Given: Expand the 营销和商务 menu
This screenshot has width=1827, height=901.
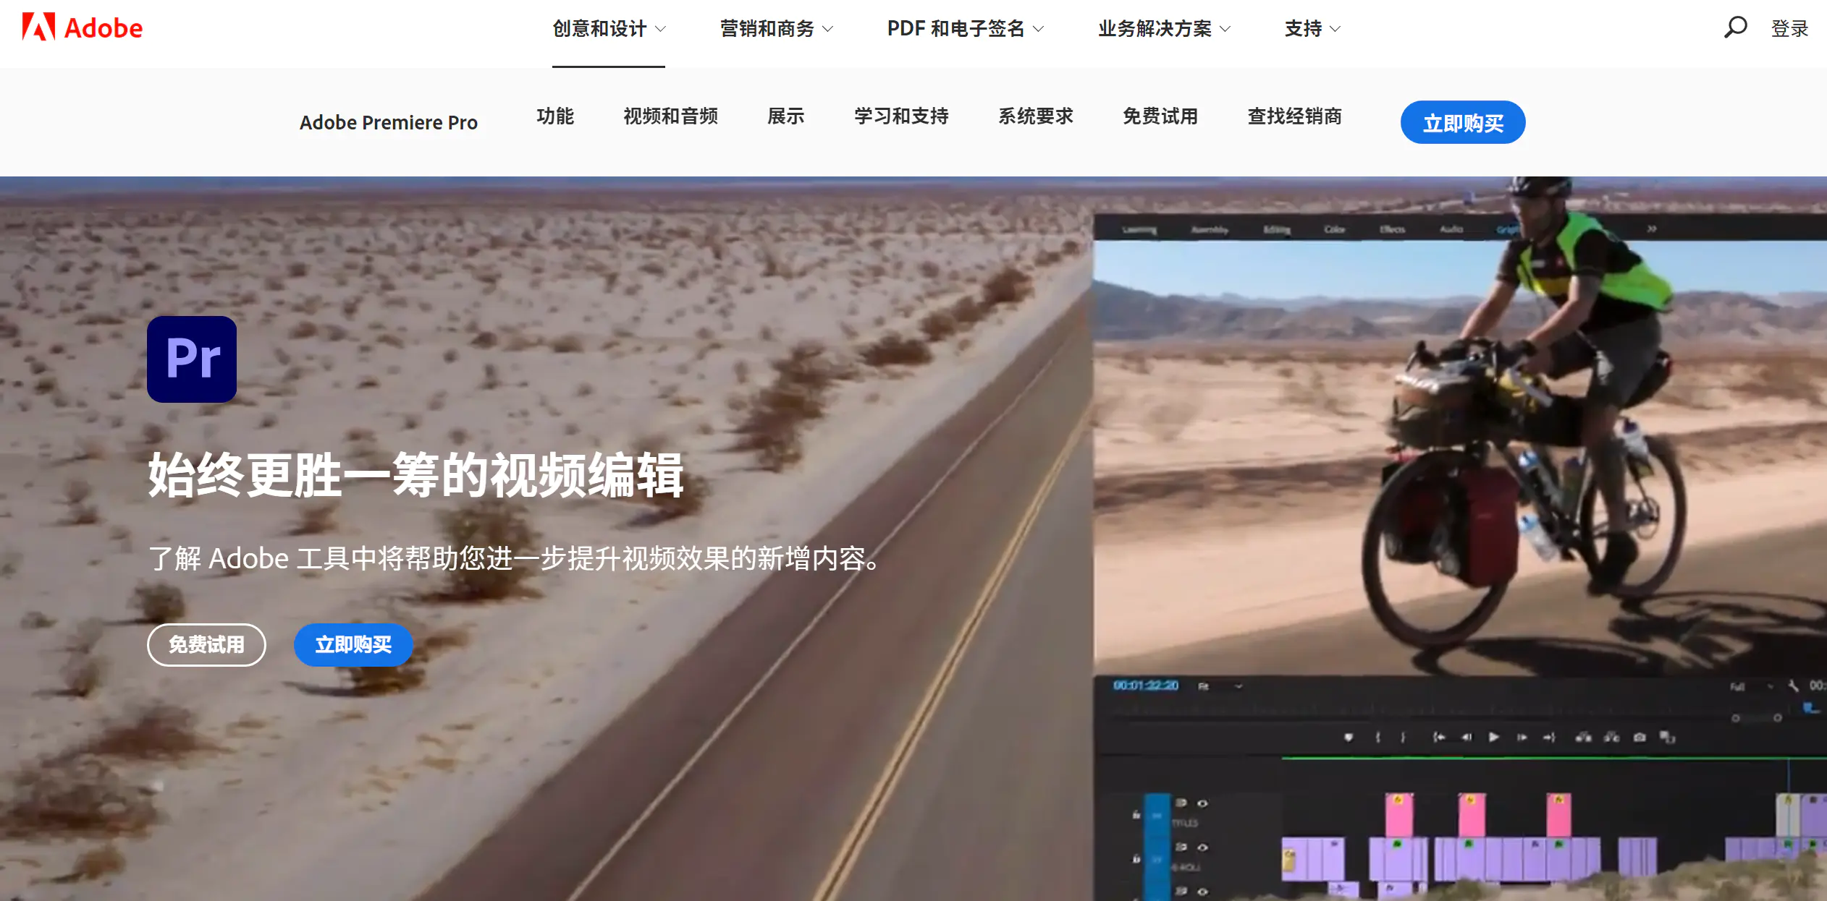Looking at the screenshot, I should coord(776,28).
